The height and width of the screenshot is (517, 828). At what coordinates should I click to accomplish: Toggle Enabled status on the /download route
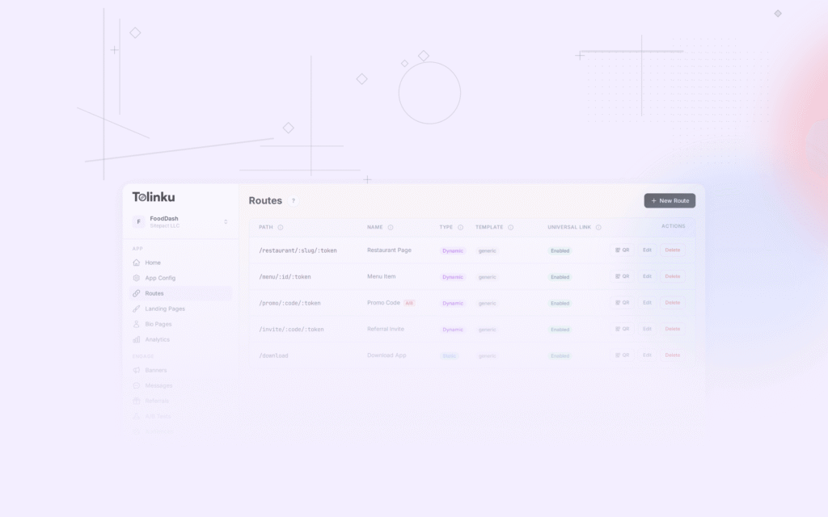point(559,355)
